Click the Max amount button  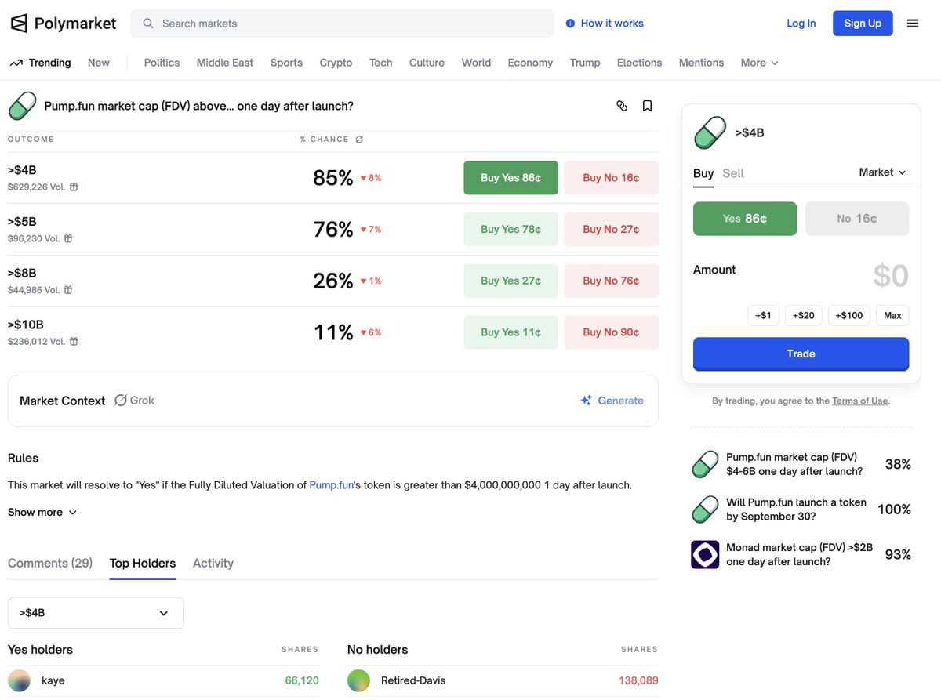[x=892, y=315]
